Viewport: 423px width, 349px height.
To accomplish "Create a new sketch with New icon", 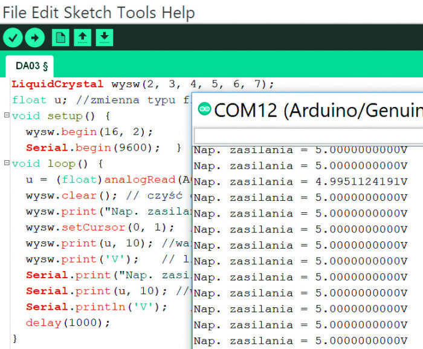I will pyautogui.click(x=60, y=38).
